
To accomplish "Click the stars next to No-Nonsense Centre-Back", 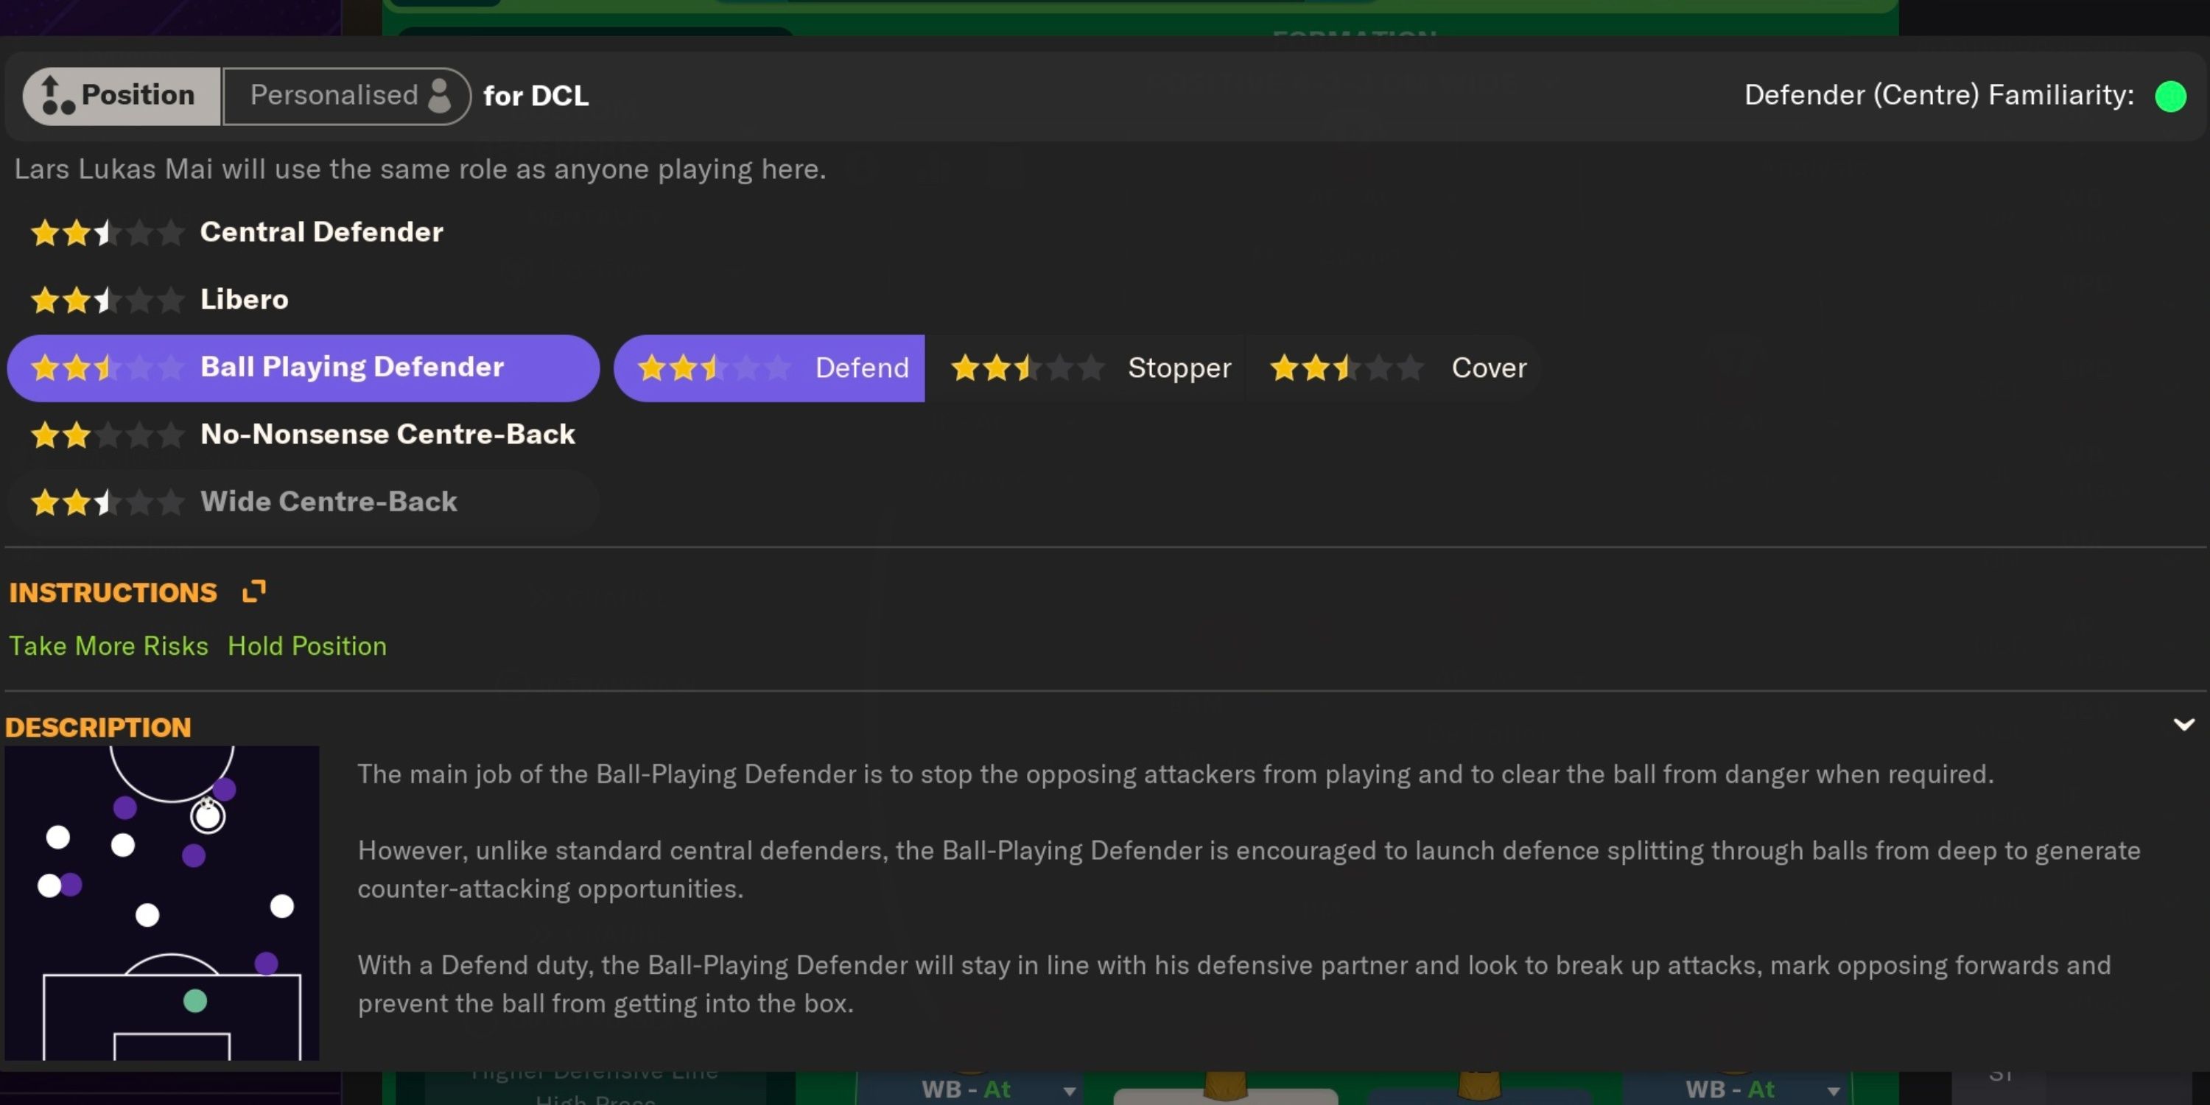I will tap(105, 435).
